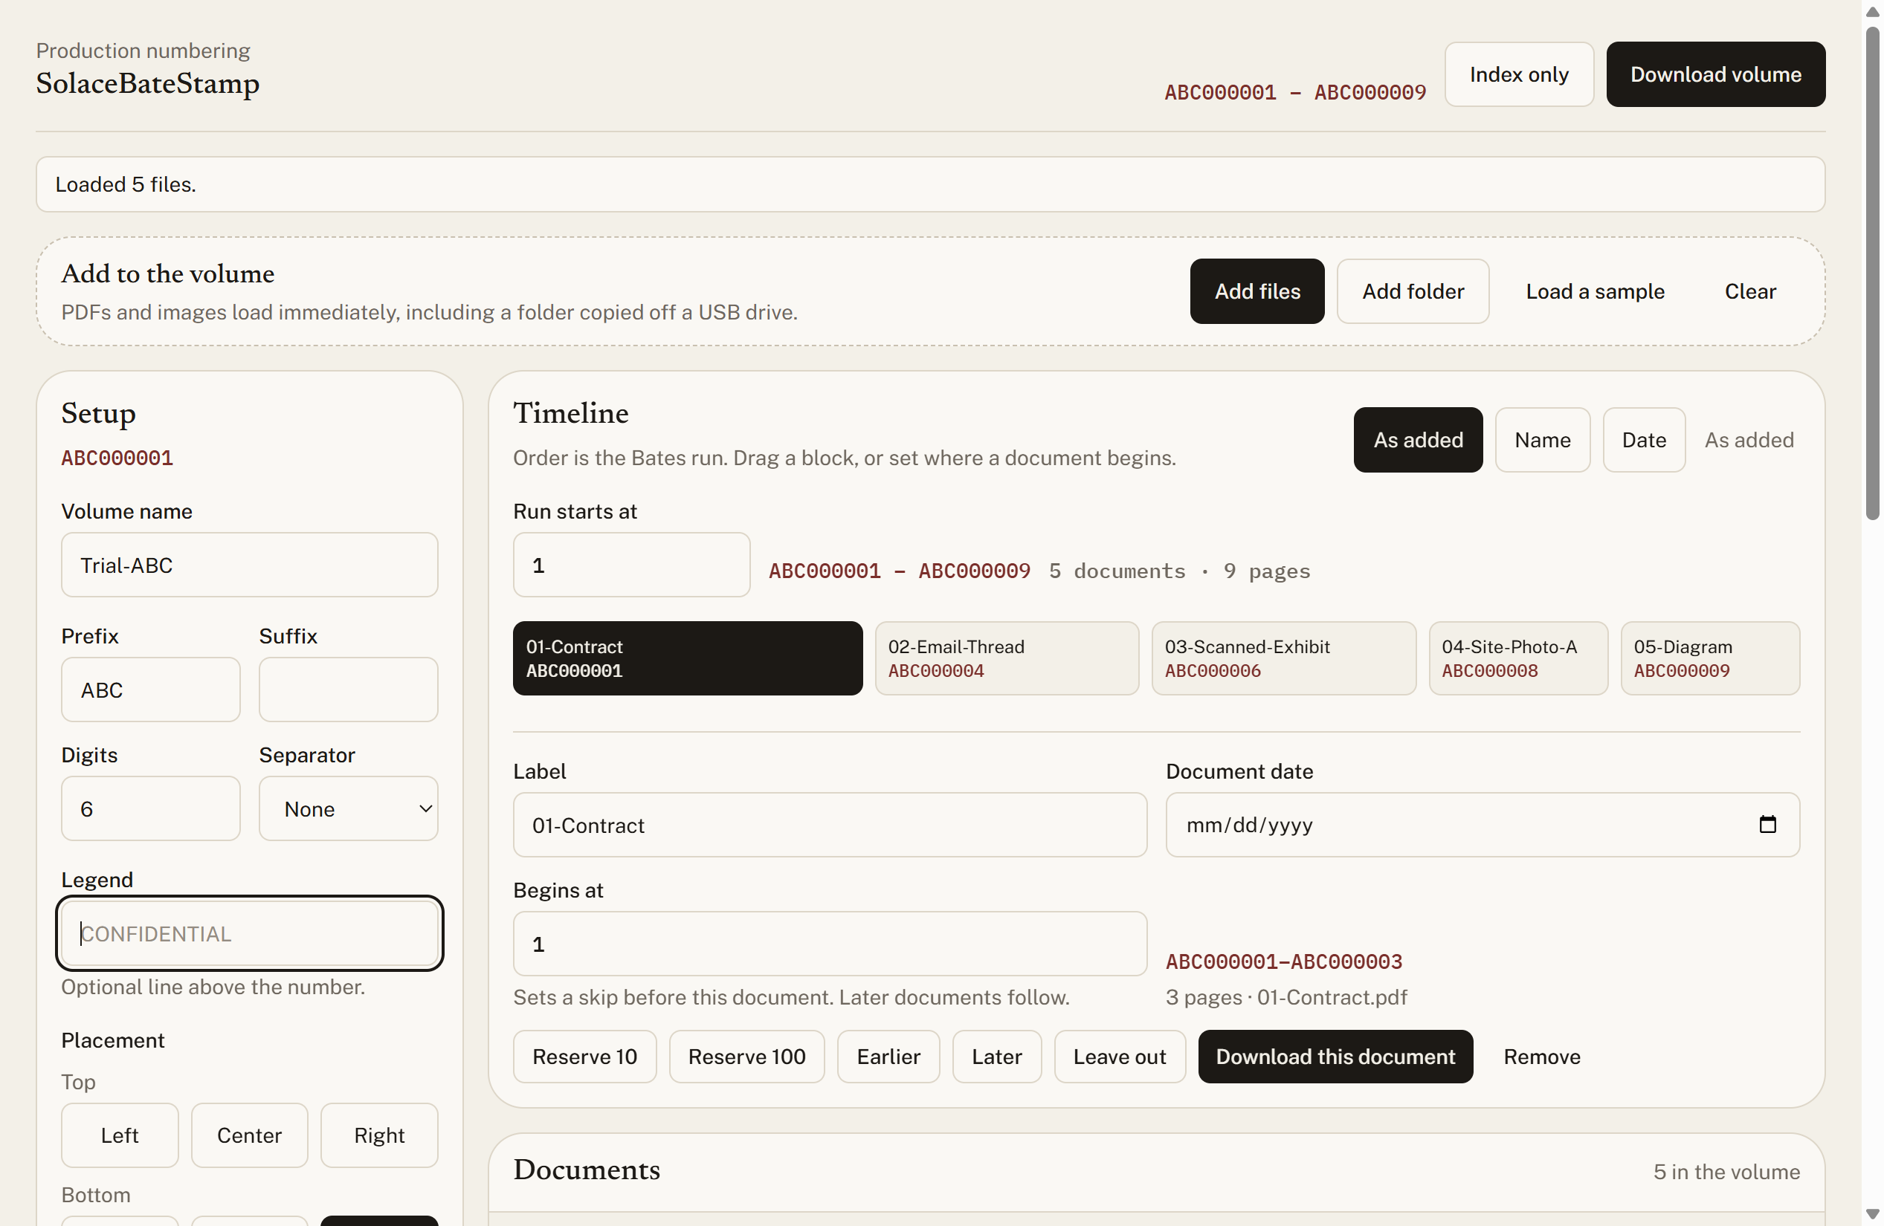Select Top Left placement
This screenshot has width=1884, height=1226.
click(120, 1135)
